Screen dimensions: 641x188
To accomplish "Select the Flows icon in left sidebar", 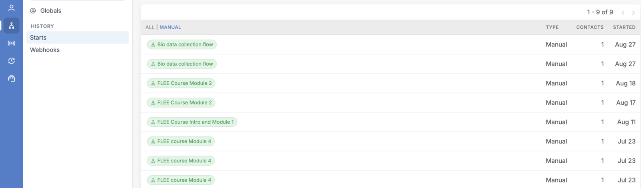I will [x=11, y=26].
